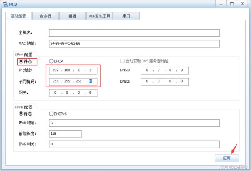Click the IPv6 地址 input field

(x=134, y=123)
